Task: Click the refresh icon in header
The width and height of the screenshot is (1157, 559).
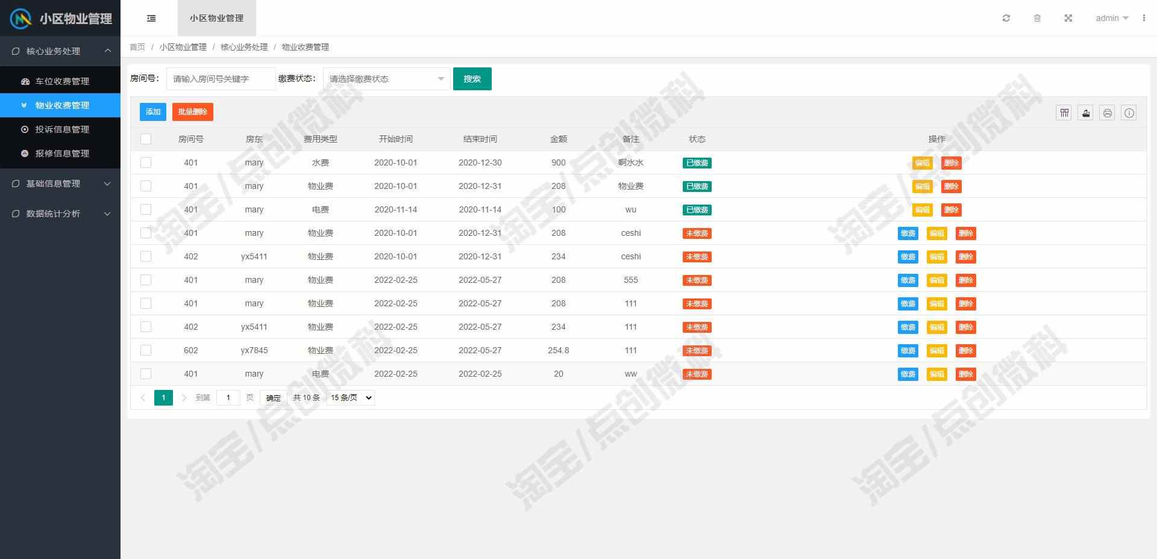Action: (1006, 18)
